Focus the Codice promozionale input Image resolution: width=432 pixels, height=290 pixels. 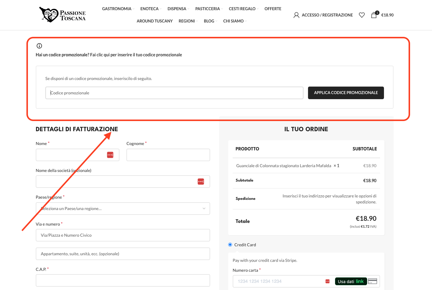(174, 93)
